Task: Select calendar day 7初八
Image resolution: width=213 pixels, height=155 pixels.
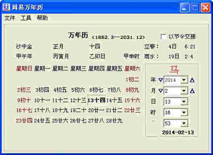Action: (114, 90)
